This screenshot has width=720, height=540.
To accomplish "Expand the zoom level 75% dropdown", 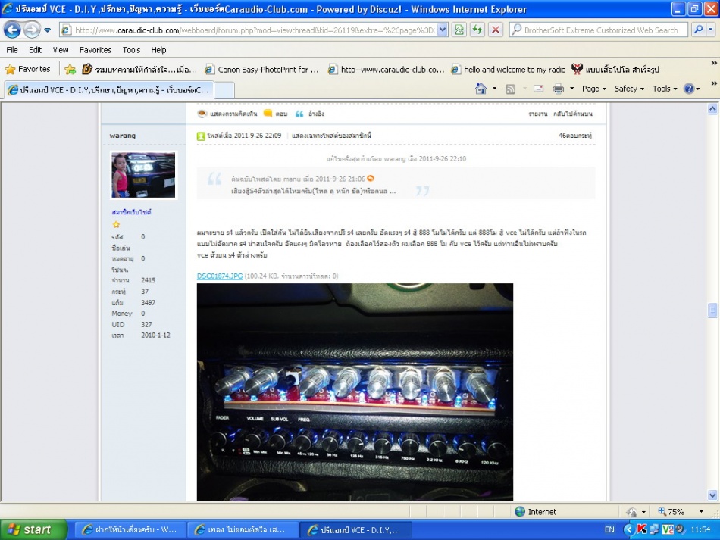I will [x=677, y=512].
